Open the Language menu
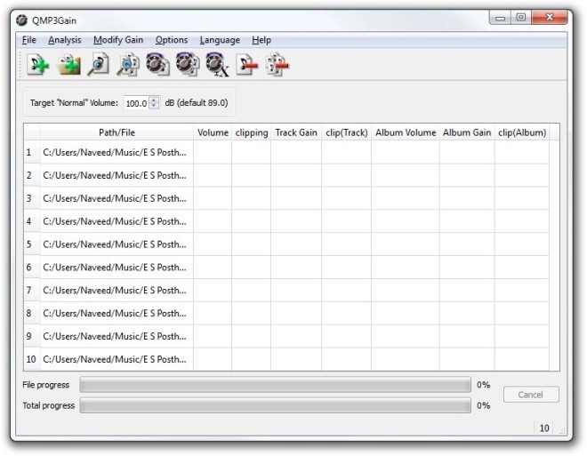Image resolution: width=587 pixels, height=456 pixels. coord(220,40)
